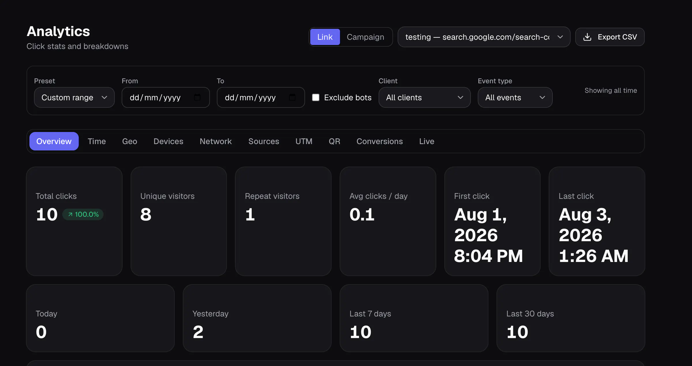Switch to Campaign analytics mode

point(365,37)
